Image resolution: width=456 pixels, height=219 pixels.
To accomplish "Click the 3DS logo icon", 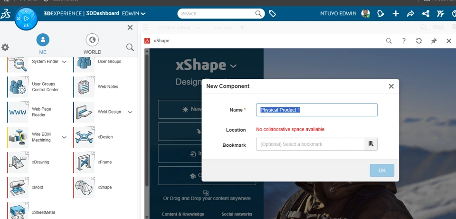I will coord(5,14).
